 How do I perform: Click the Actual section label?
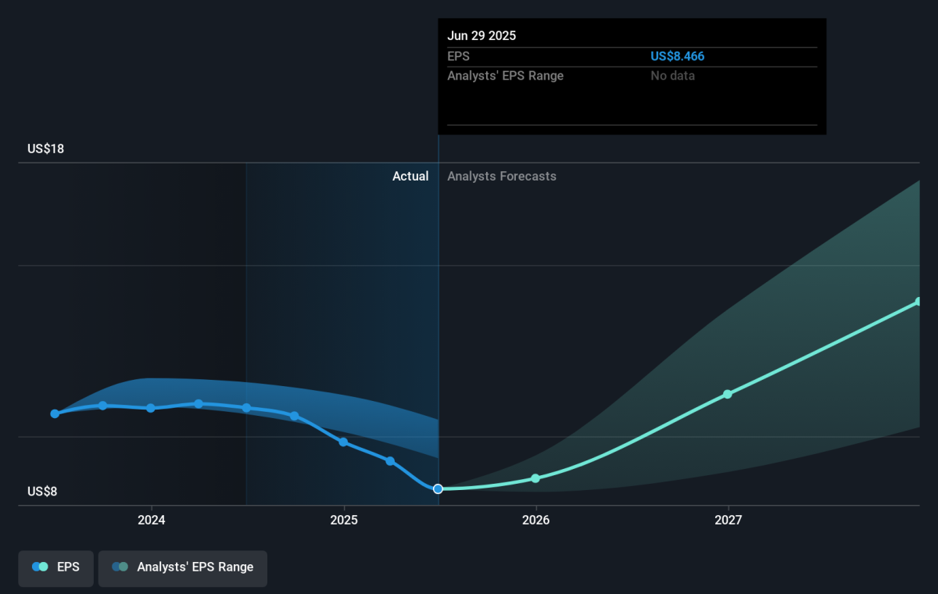pos(410,177)
